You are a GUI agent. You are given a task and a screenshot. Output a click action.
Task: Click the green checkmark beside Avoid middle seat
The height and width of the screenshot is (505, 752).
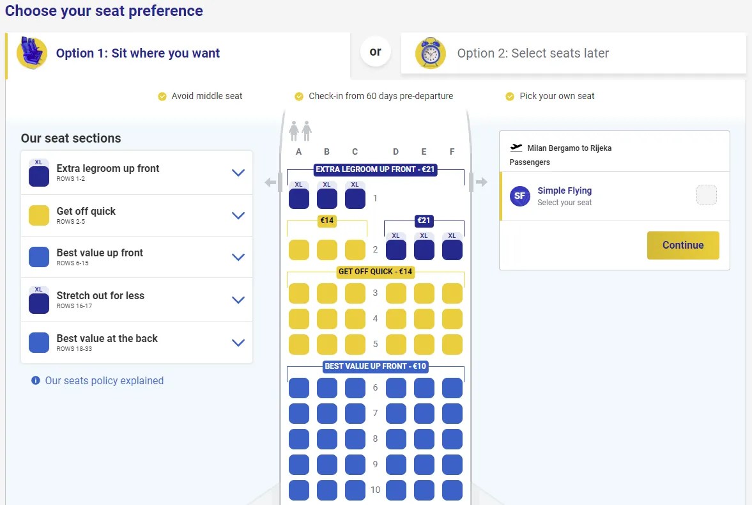click(x=162, y=96)
